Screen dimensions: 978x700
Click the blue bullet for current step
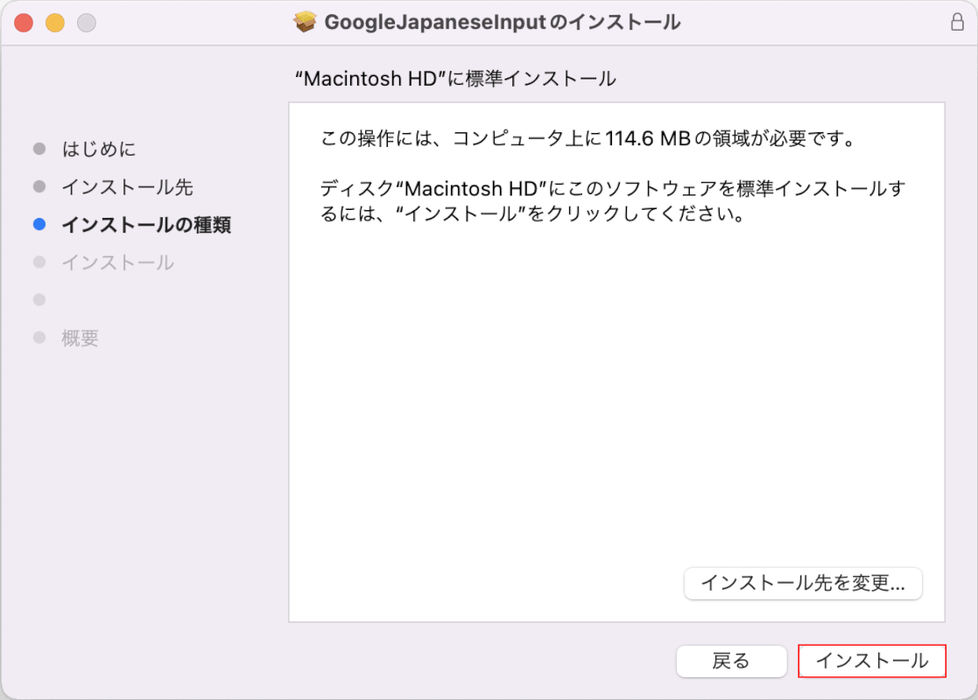point(39,224)
